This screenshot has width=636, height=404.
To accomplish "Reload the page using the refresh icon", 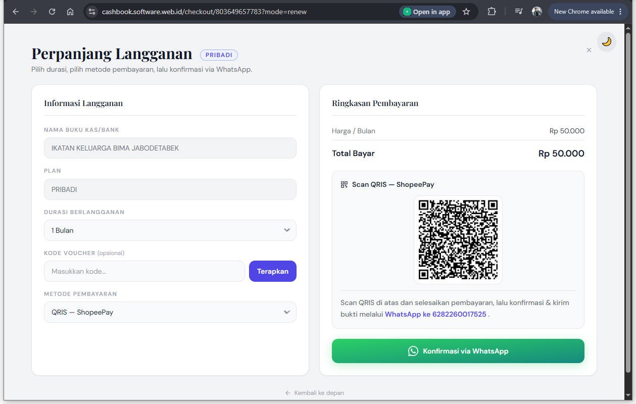I will coord(52,12).
